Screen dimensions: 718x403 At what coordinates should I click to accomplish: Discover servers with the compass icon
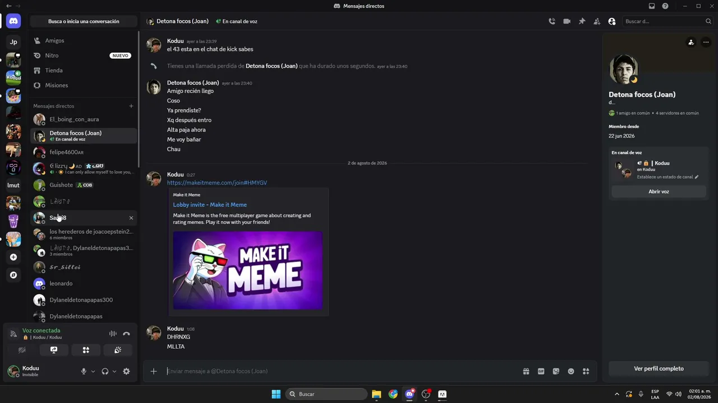[x=13, y=275]
